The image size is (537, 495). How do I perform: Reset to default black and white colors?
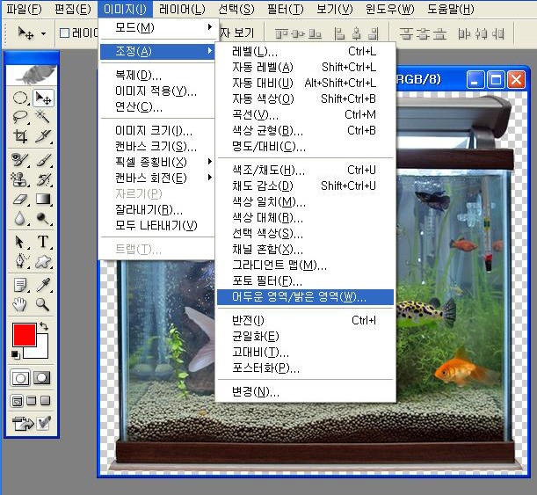click(16, 355)
